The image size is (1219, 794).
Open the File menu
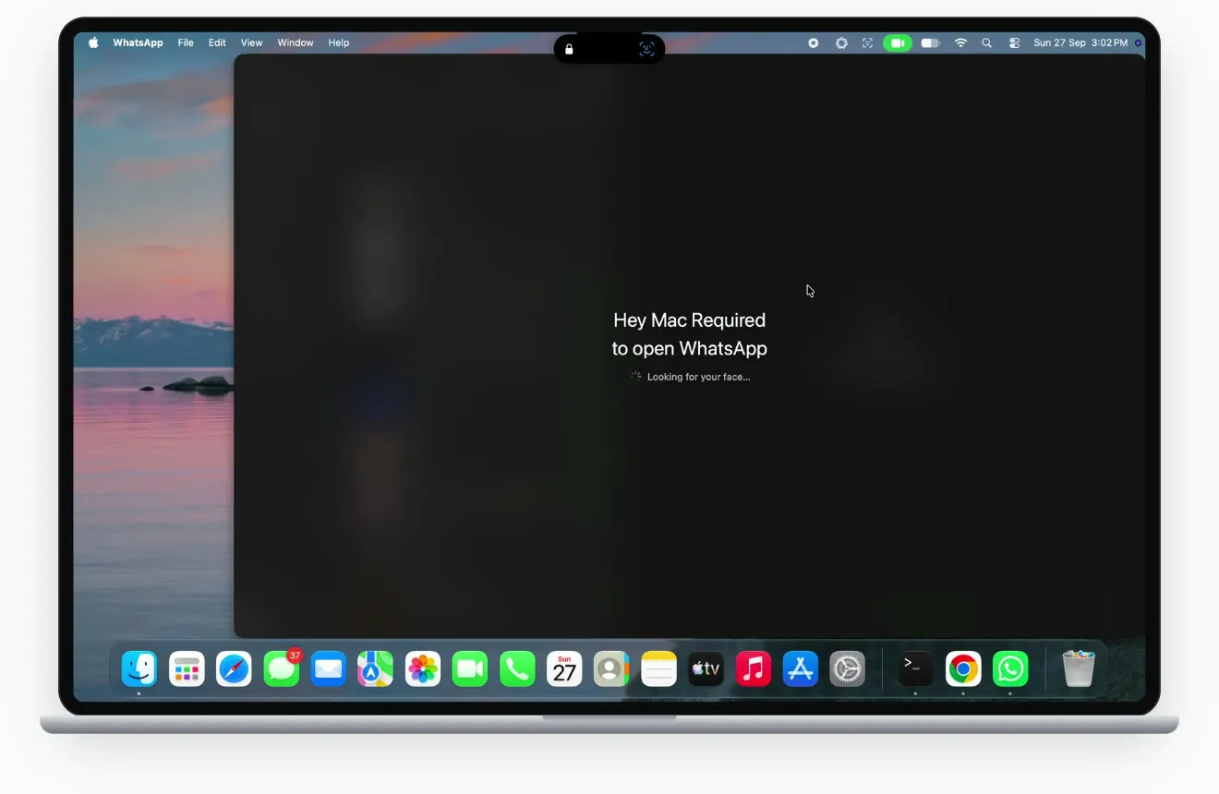coord(186,42)
